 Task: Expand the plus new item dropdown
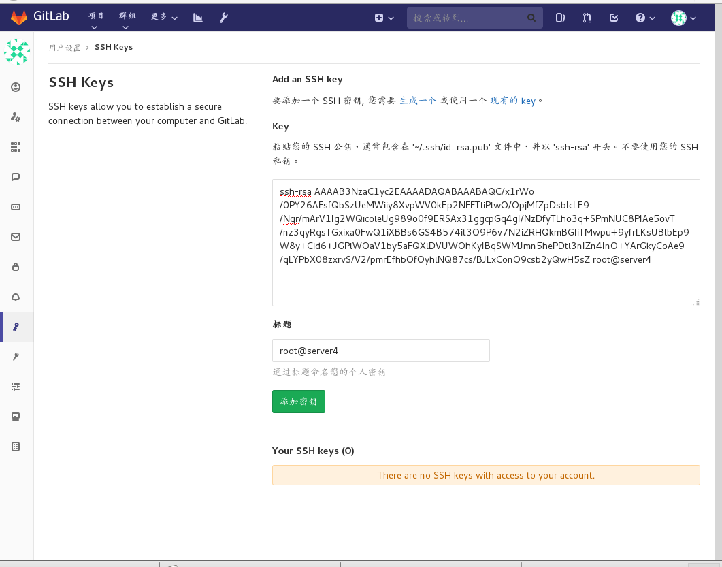pos(384,18)
